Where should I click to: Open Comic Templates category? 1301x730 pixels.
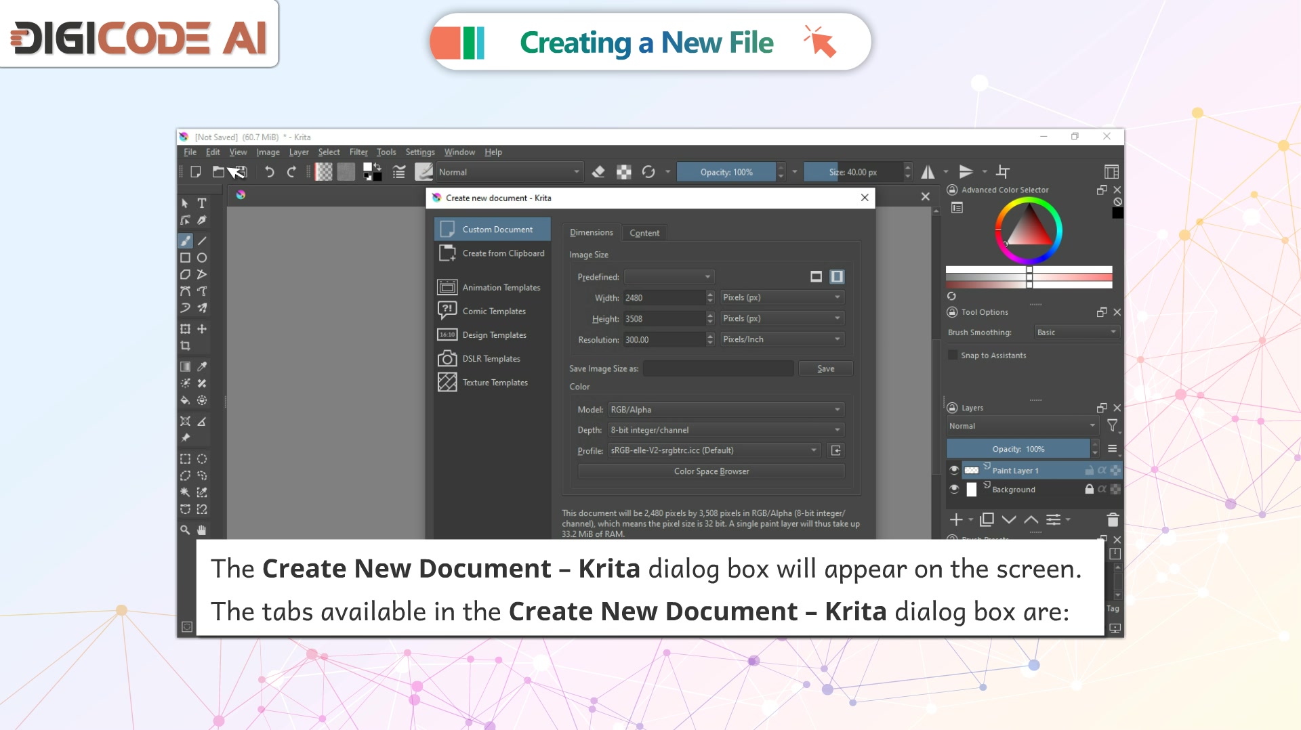[493, 311]
